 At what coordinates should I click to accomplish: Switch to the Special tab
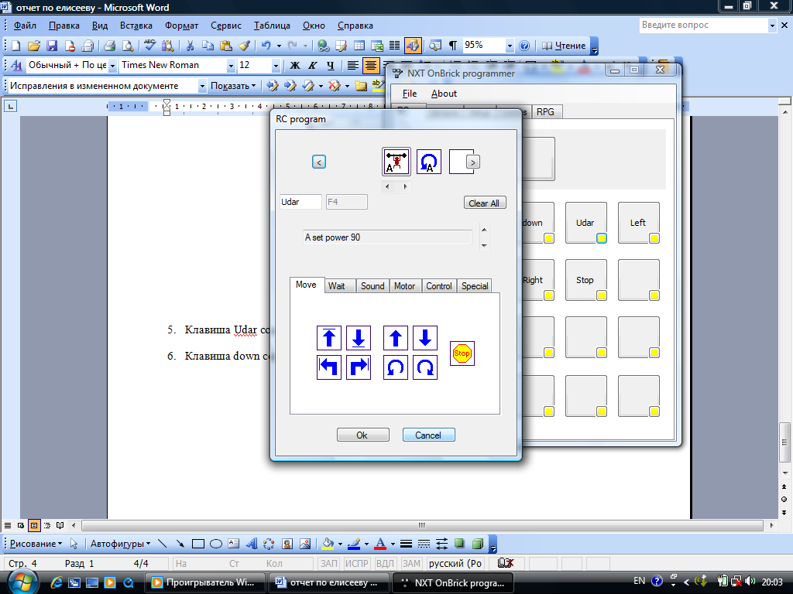point(475,286)
